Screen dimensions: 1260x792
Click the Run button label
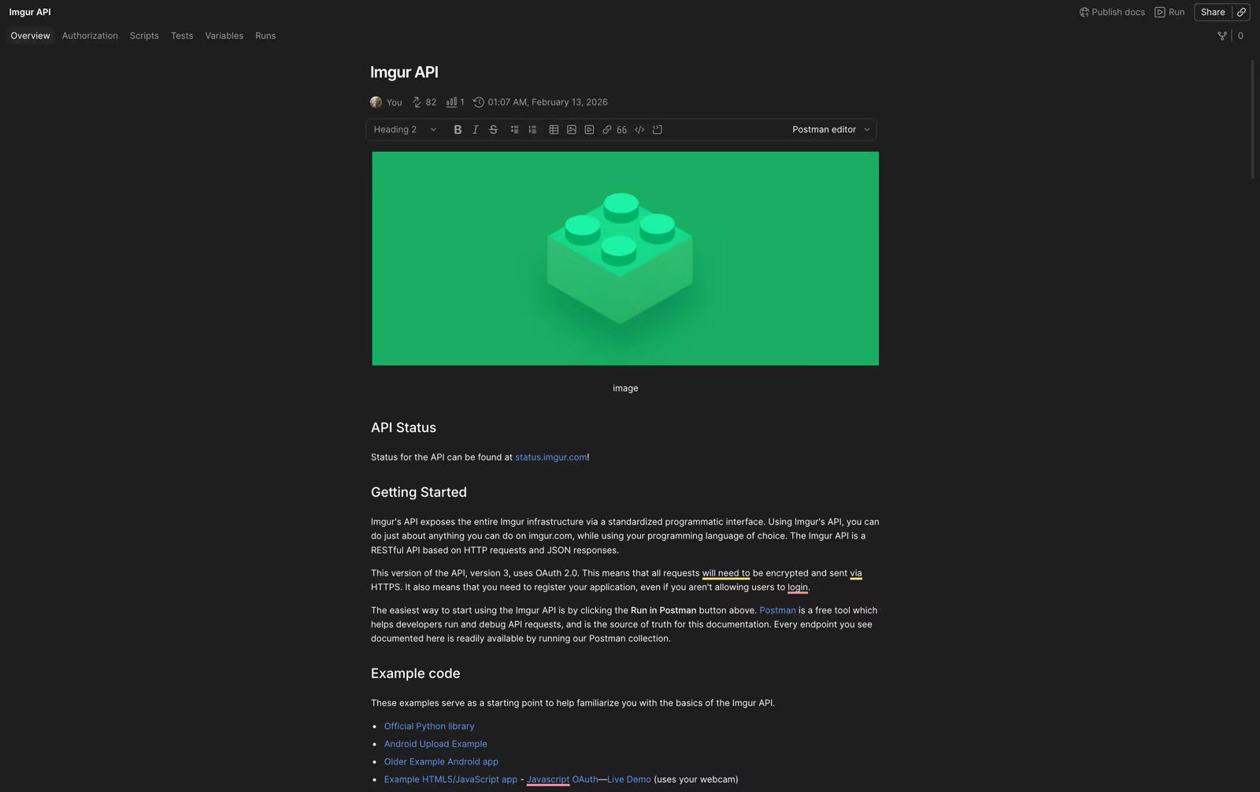1177,13
